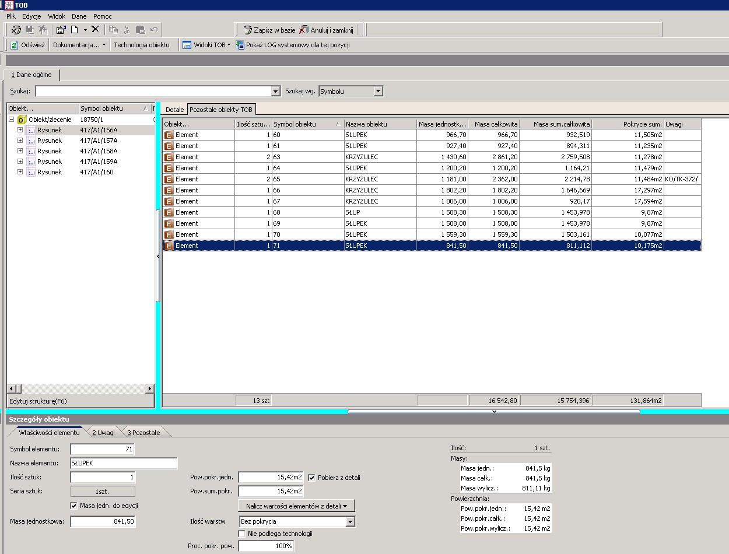Click the green Odśwież refresh icon
The width and height of the screenshot is (729, 554).
click(x=15, y=45)
